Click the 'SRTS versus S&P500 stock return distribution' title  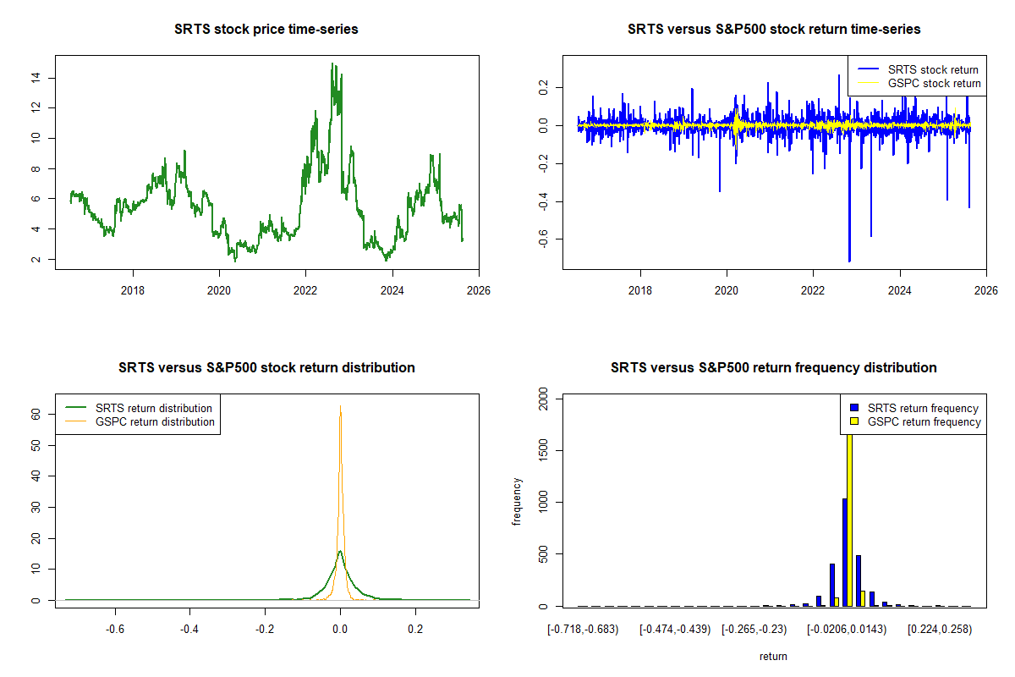coord(266,368)
